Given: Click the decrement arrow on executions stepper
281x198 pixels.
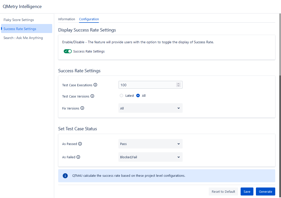Looking at the screenshot, I should [x=178, y=86].
